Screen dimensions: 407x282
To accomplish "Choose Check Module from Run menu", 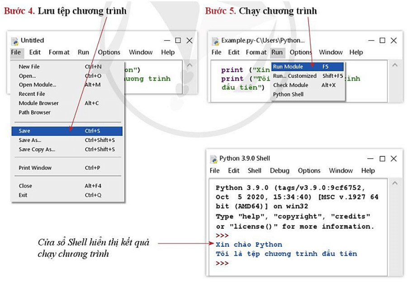I will point(308,85).
